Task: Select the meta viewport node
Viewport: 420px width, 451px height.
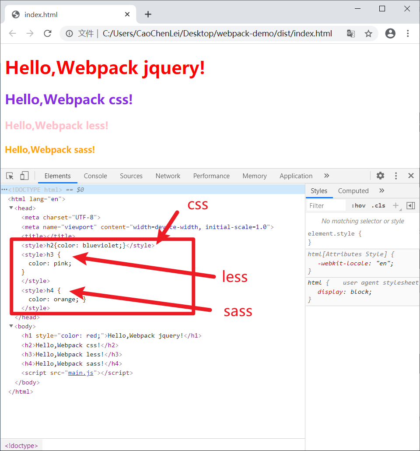Action: (147, 227)
